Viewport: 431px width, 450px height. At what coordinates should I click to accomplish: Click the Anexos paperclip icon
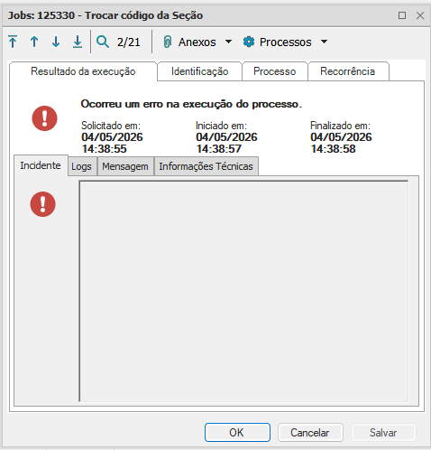point(168,42)
